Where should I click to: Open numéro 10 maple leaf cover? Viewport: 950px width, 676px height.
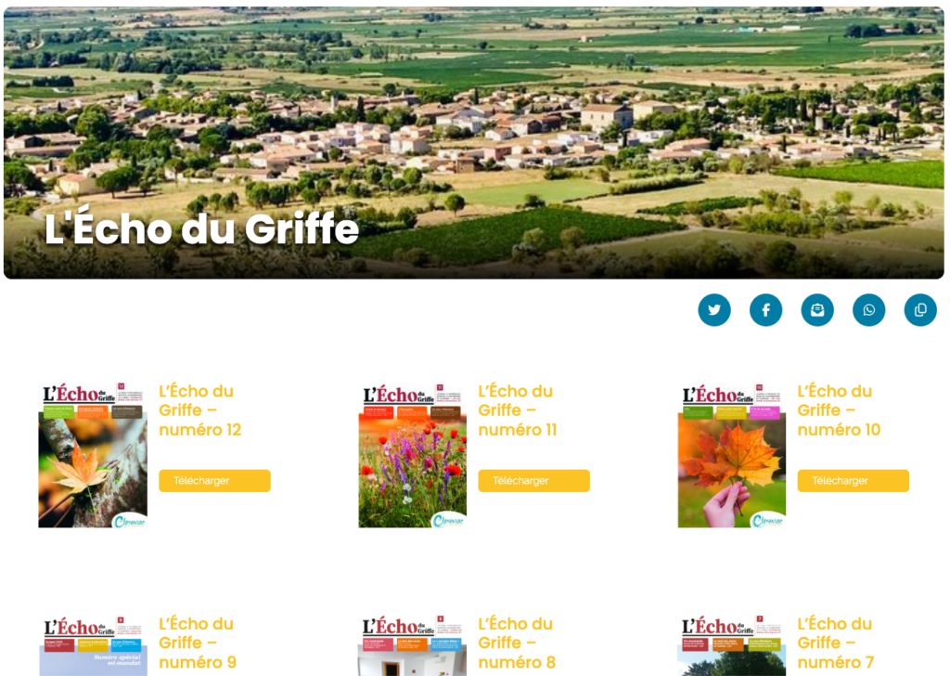point(732,455)
